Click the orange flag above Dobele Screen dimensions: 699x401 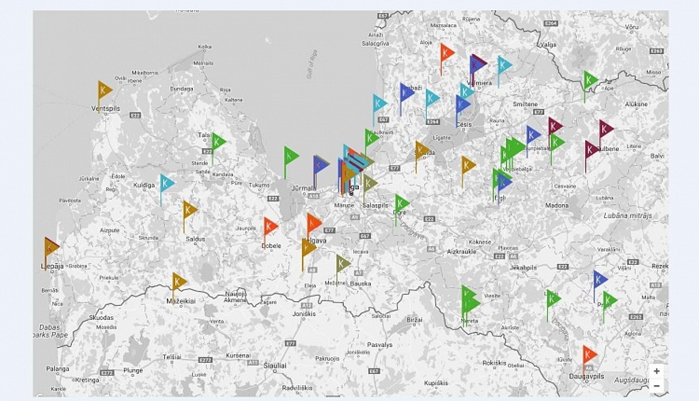[270, 227]
